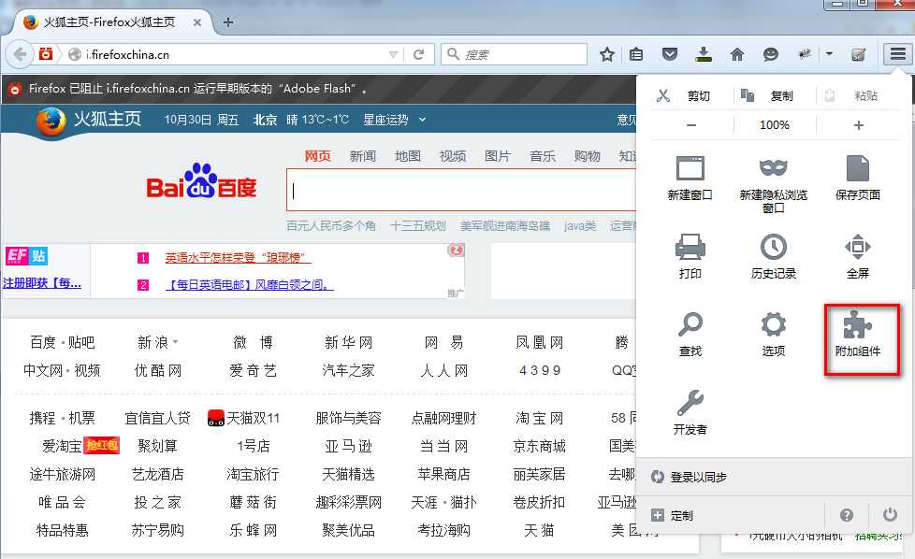Viewport: 915px width, 559px height.
Task: Click the help question mark icon
Action: click(x=846, y=515)
